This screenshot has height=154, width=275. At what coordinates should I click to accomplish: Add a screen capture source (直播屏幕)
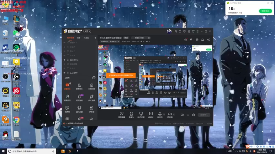coord(121,115)
